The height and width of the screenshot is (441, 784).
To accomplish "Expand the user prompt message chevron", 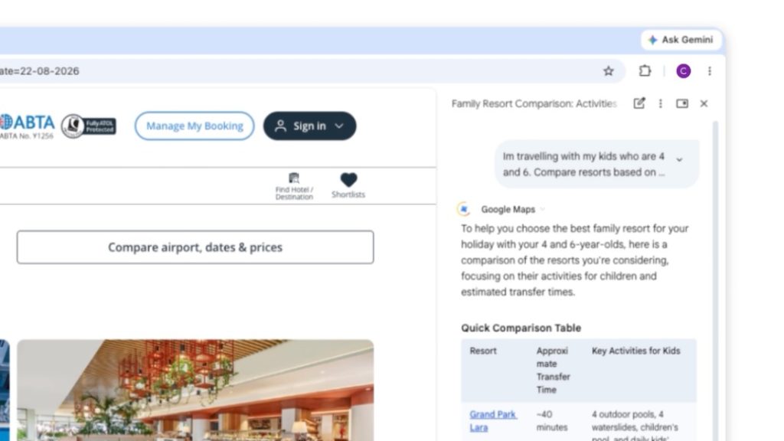I will coord(679,159).
